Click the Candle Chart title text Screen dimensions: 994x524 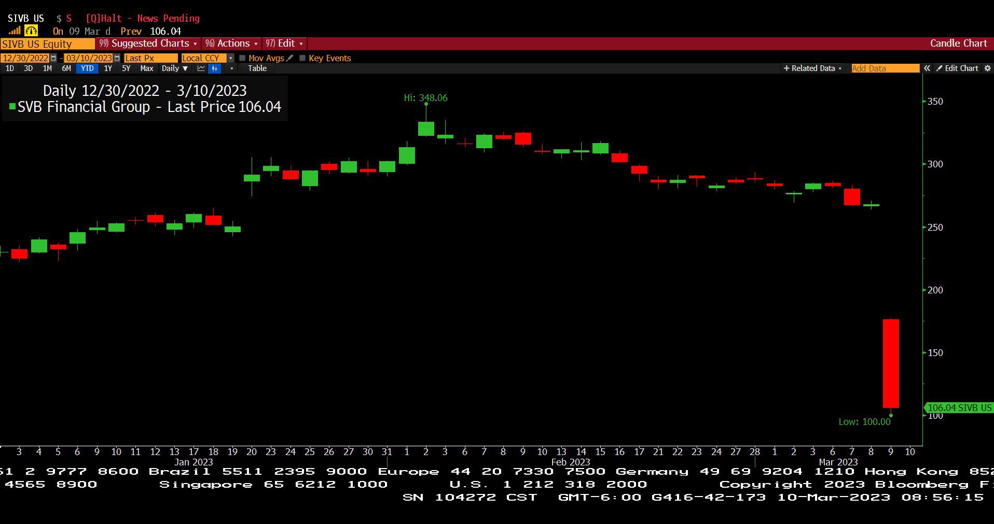[958, 44]
